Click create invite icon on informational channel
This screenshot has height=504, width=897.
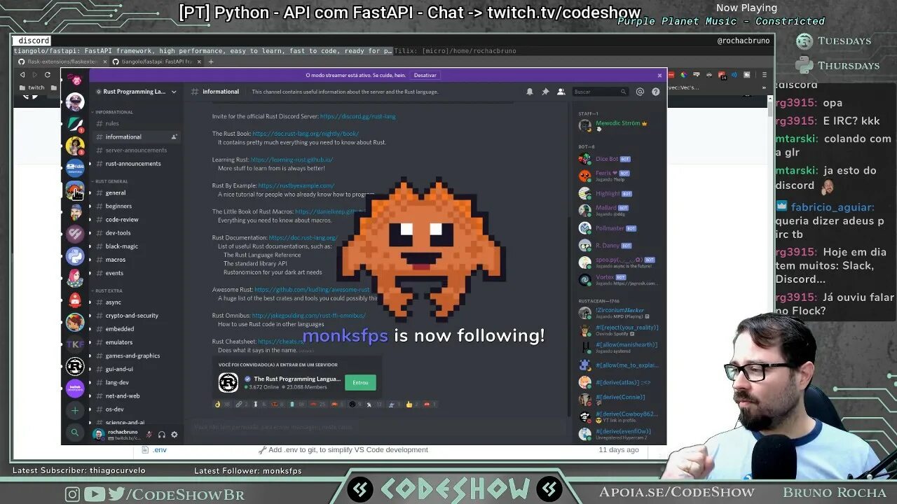(x=174, y=136)
